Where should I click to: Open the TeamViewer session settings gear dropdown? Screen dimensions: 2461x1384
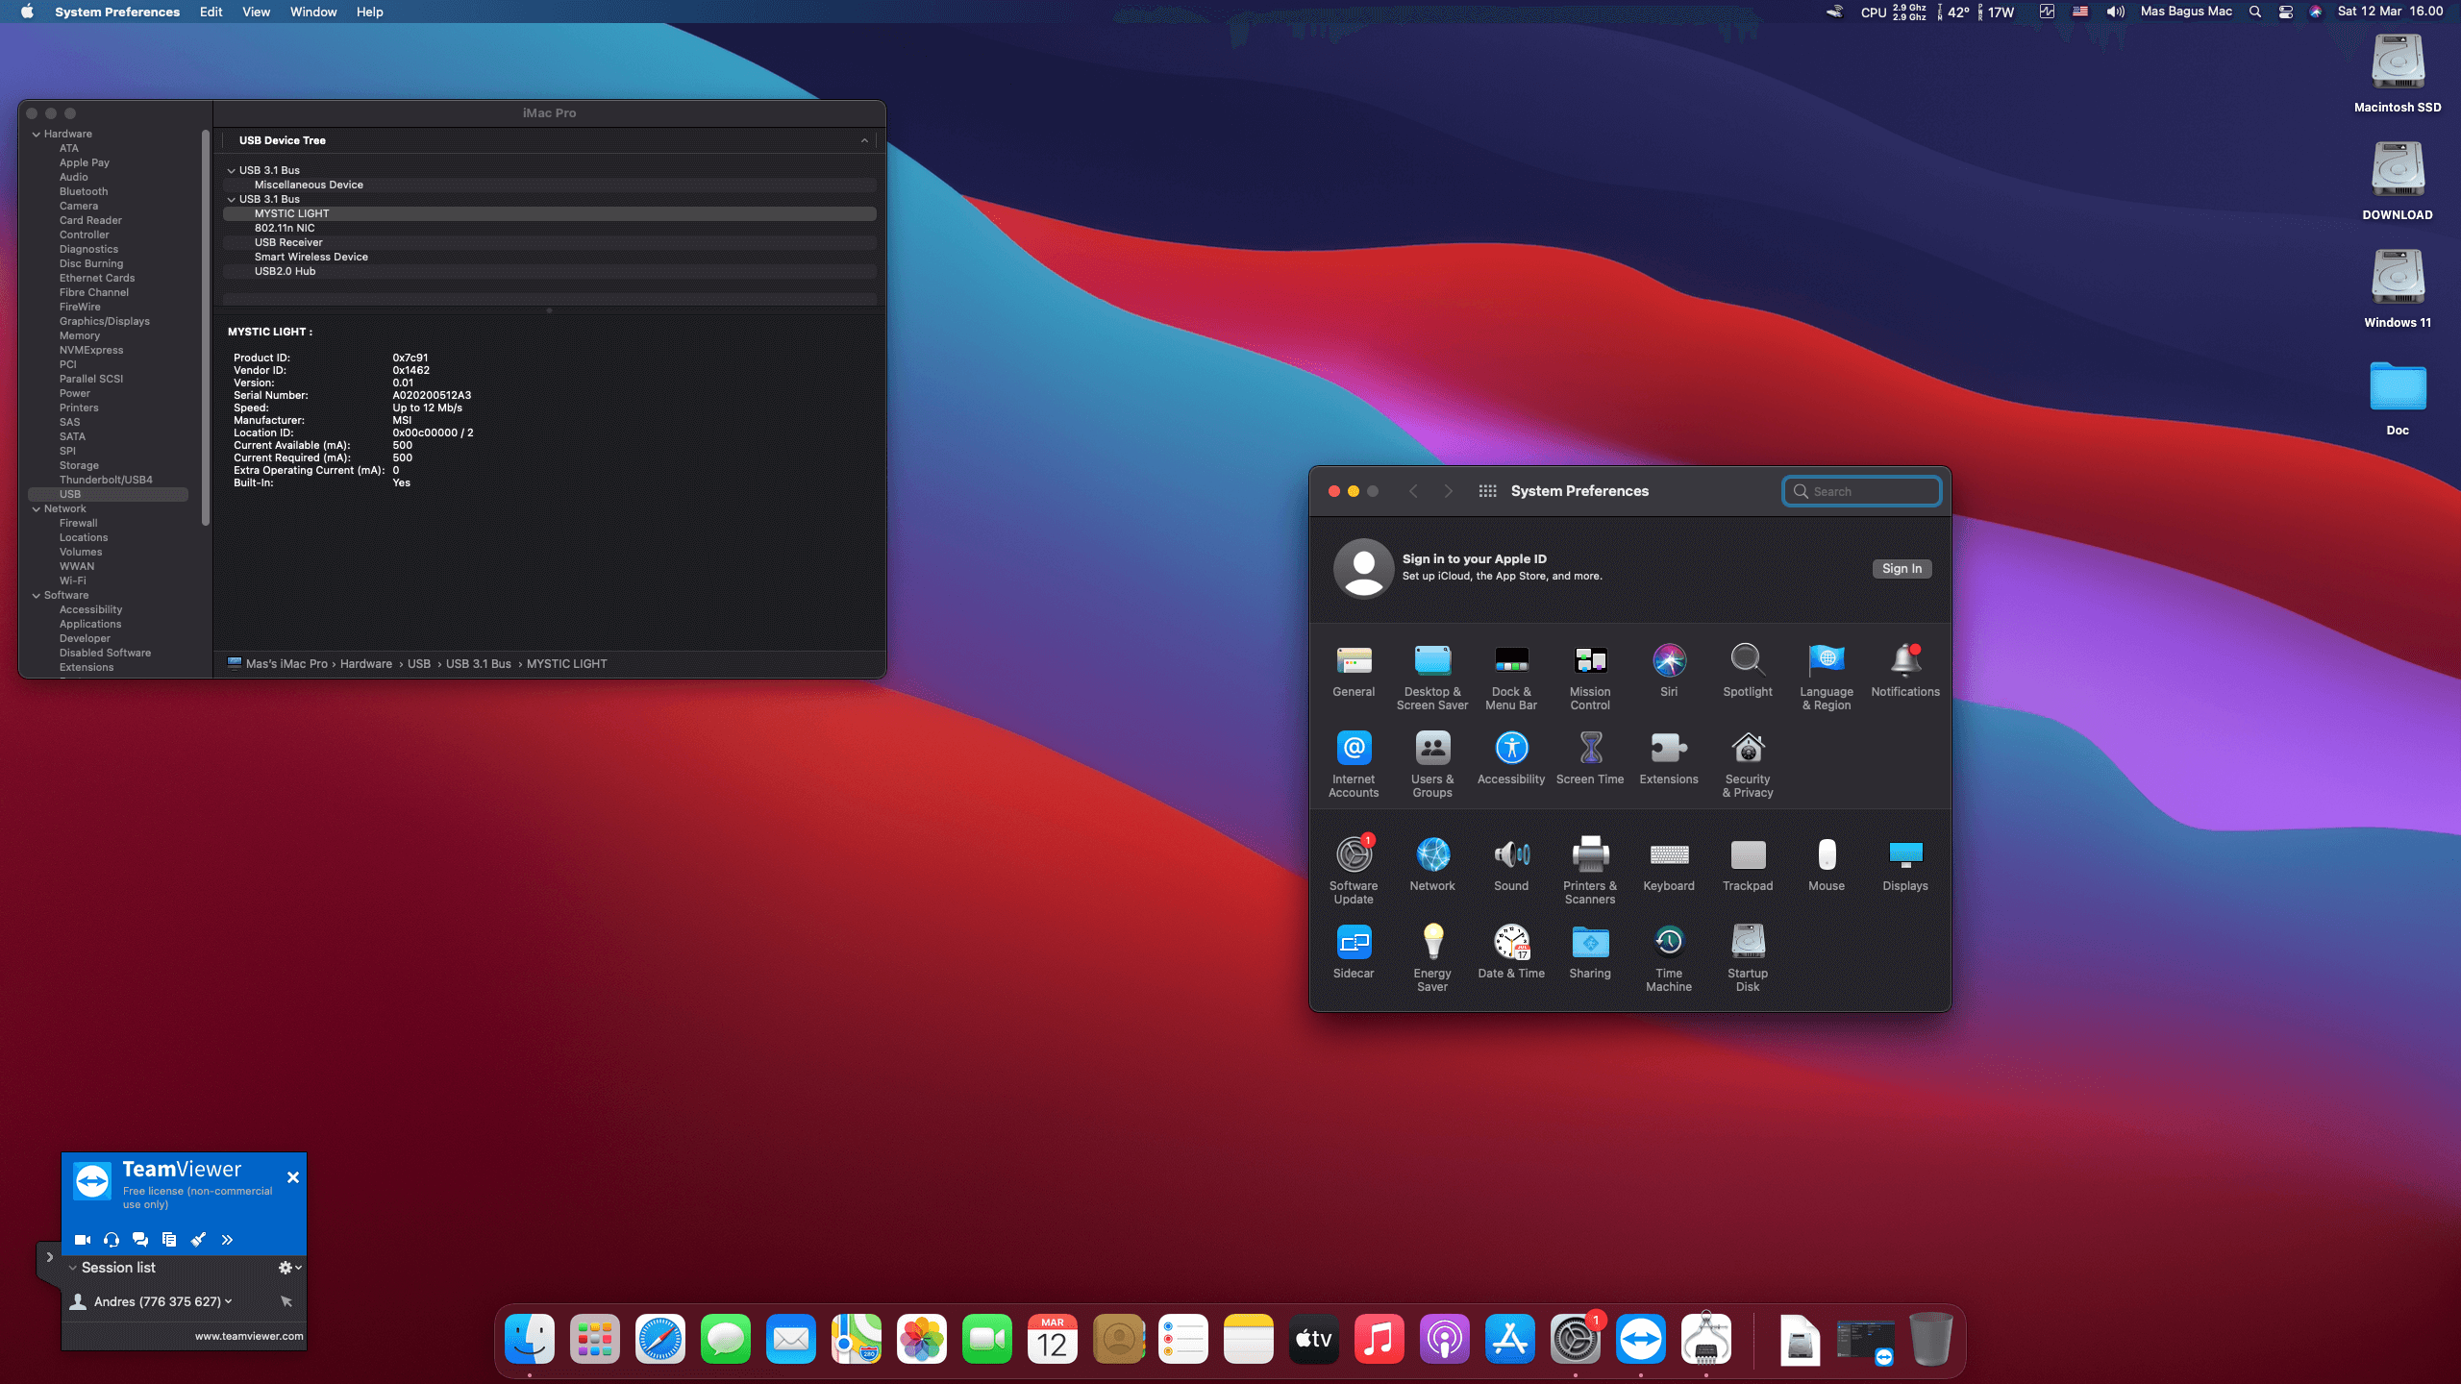(288, 1268)
